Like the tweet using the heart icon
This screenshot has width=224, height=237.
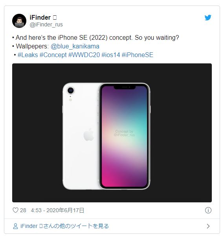coord(15,210)
